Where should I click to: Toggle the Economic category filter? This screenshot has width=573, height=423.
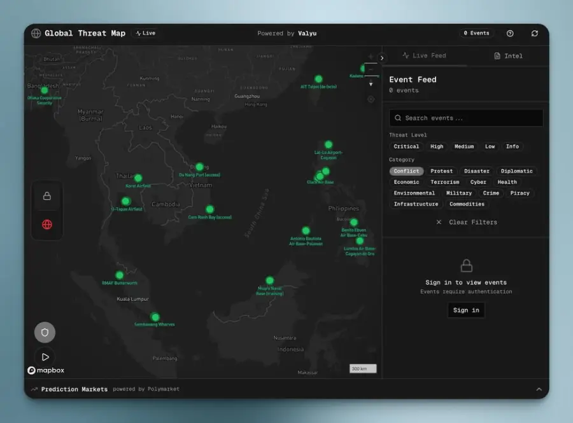tap(406, 182)
